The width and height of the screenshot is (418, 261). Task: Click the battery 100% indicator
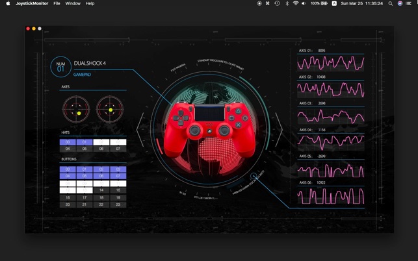pos(319,3)
